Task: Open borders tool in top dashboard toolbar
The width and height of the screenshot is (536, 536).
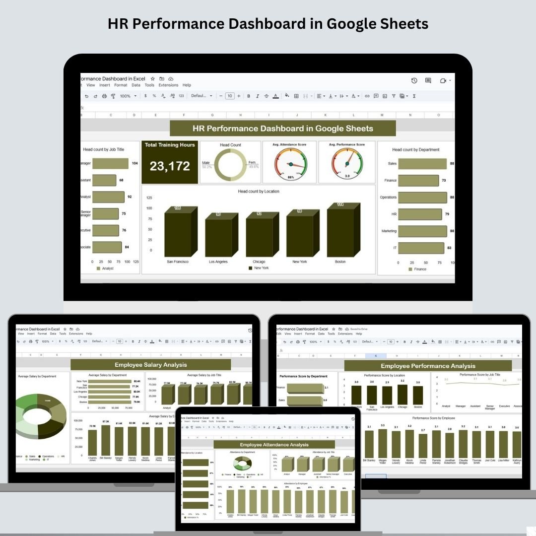Action: tap(296, 96)
